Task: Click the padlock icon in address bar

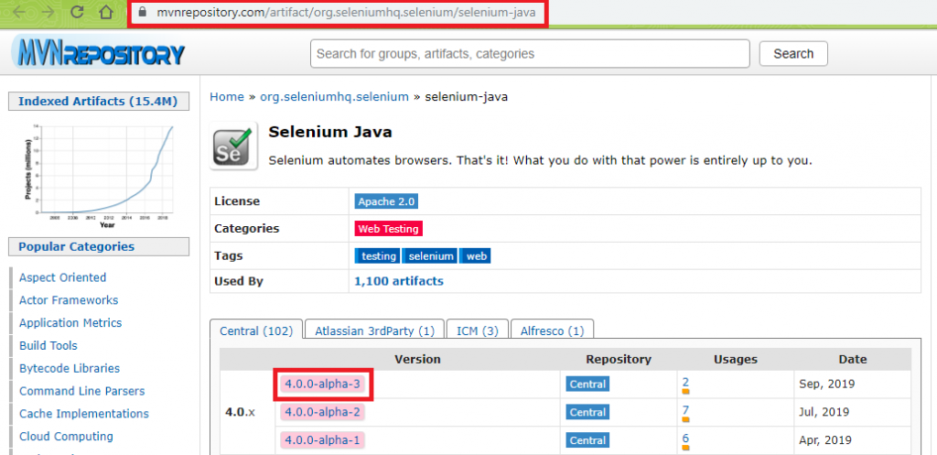Action: click(x=141, y=14)
